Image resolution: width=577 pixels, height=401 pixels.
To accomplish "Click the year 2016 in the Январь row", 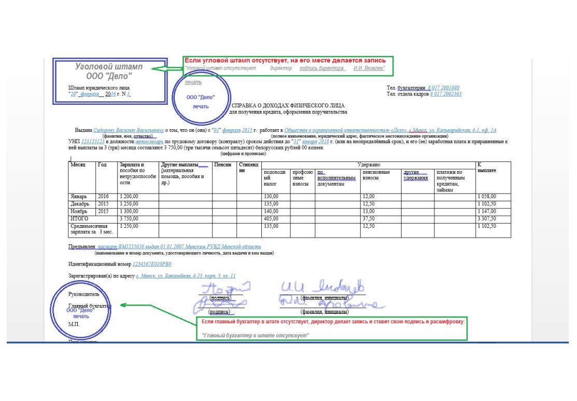I will pos(103,197).
